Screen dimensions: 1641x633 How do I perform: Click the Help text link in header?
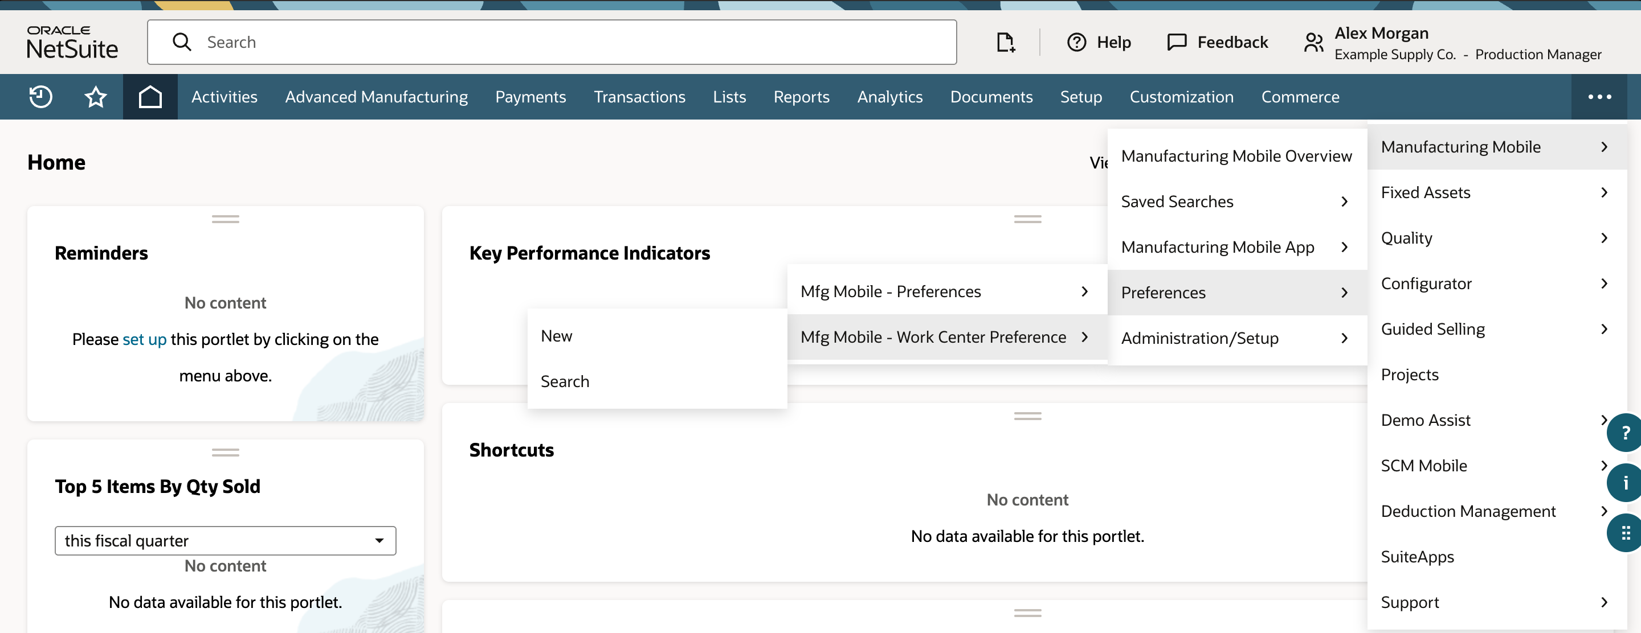click(x=1113, y=42)
